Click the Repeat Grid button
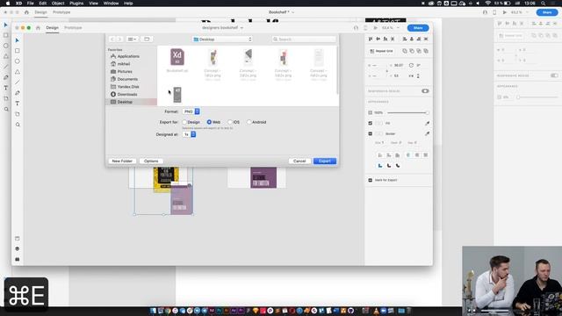Viewport: 562px width, 316px height. coord(381,51)
